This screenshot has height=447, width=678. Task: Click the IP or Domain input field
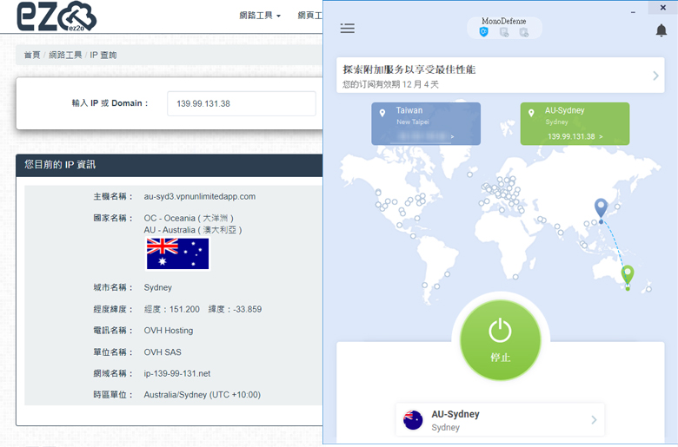click(x=242, y=103)
